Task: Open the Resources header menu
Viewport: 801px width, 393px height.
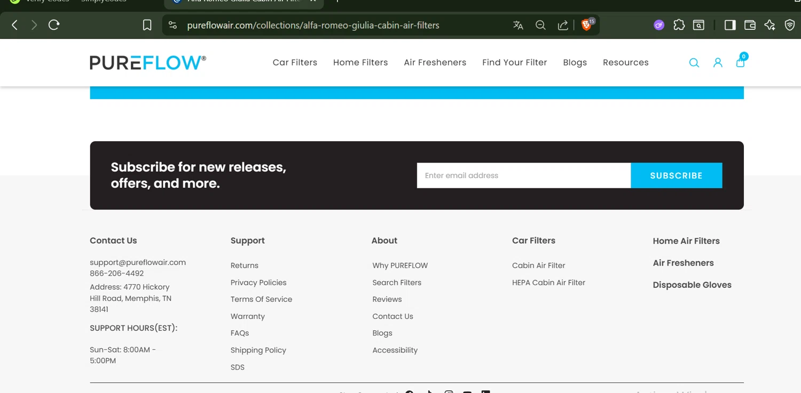Action: [626, 62]
